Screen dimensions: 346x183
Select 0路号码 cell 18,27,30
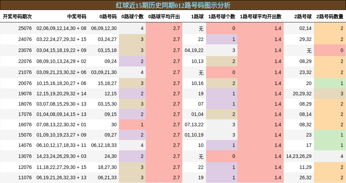tap(107, 168)
